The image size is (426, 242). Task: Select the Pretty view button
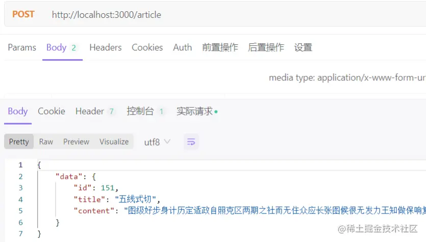[19, 141]
